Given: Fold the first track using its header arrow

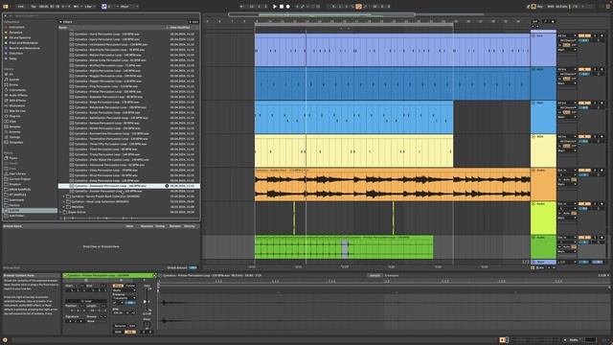Looking at the screenshot, I should tap(534, 35).
